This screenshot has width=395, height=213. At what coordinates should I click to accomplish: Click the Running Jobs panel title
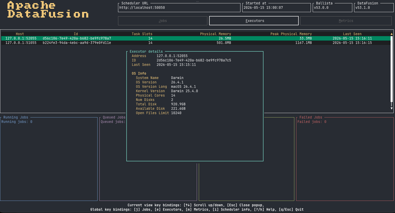pos(16,117)
